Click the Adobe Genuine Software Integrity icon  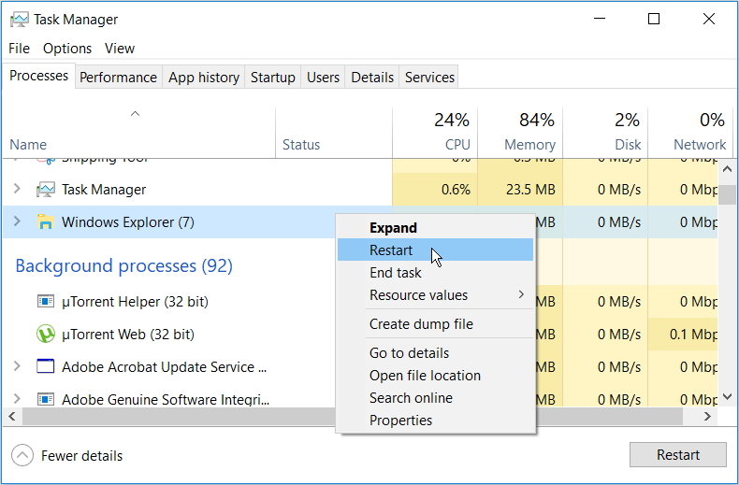(45, 399)
